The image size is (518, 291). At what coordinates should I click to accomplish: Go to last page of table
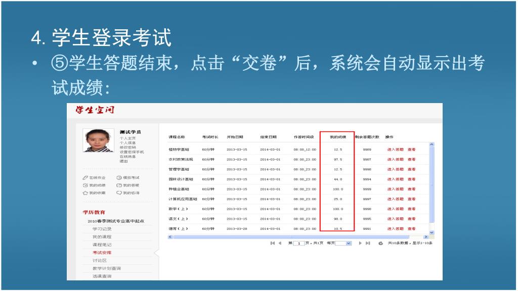[368, 243]
